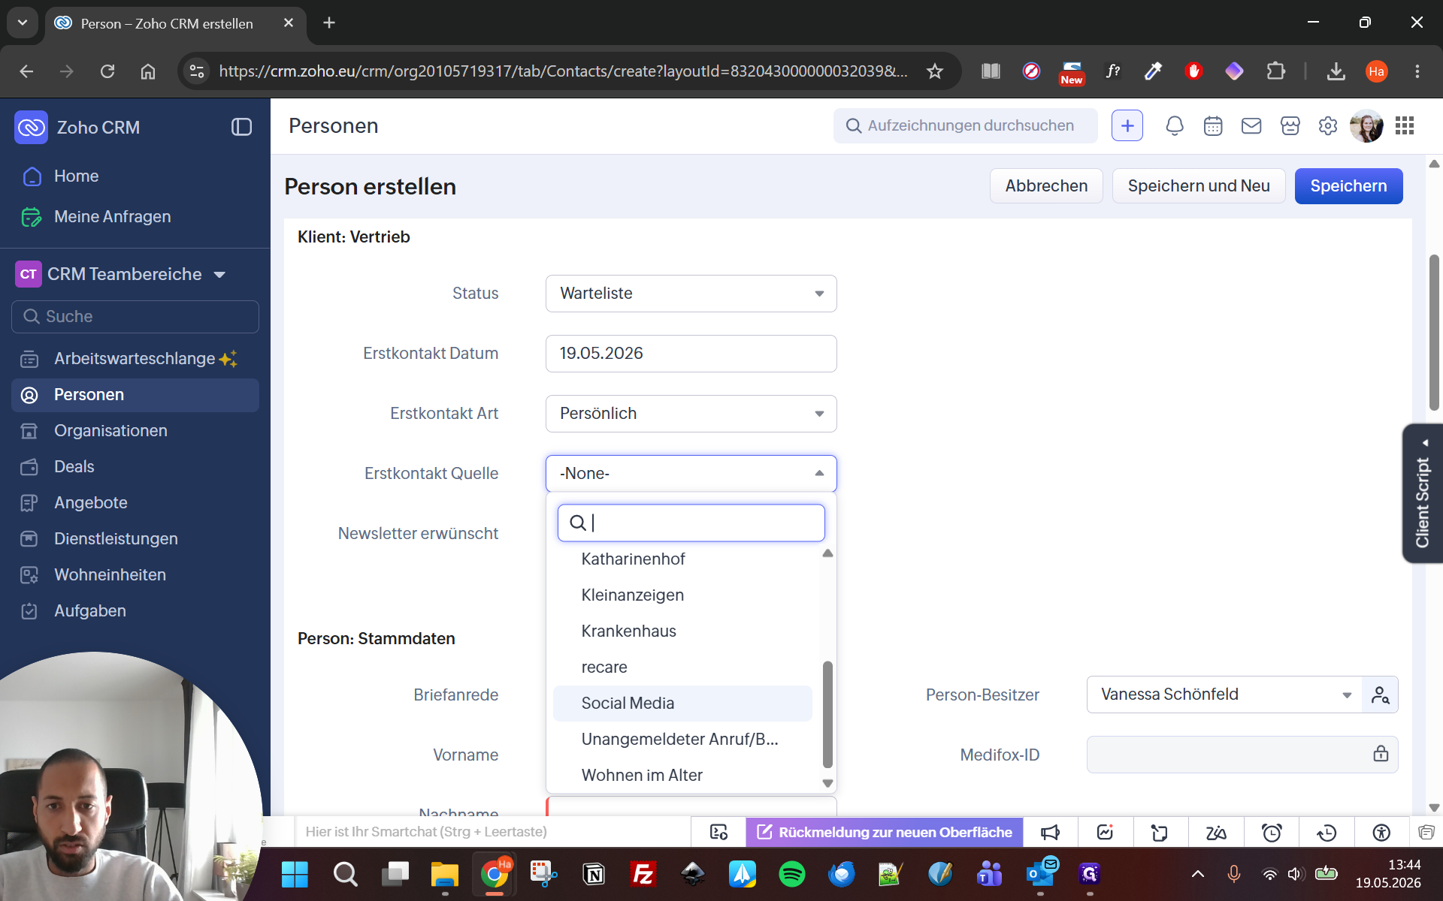Open the apps grid icon
This screenshot has height=901, width=1443.
point(1405,126)
